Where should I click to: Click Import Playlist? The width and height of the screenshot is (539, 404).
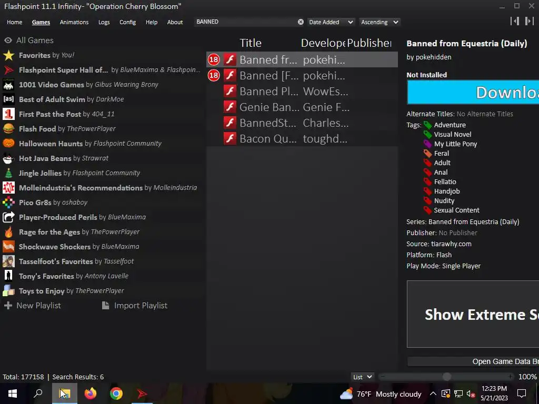[135, 306]
